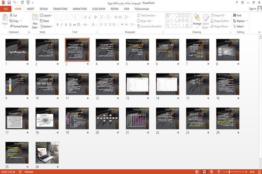This screenshot has width=262, height=174.
Task: Open the FILE tab
Action: tap(6, 9)
